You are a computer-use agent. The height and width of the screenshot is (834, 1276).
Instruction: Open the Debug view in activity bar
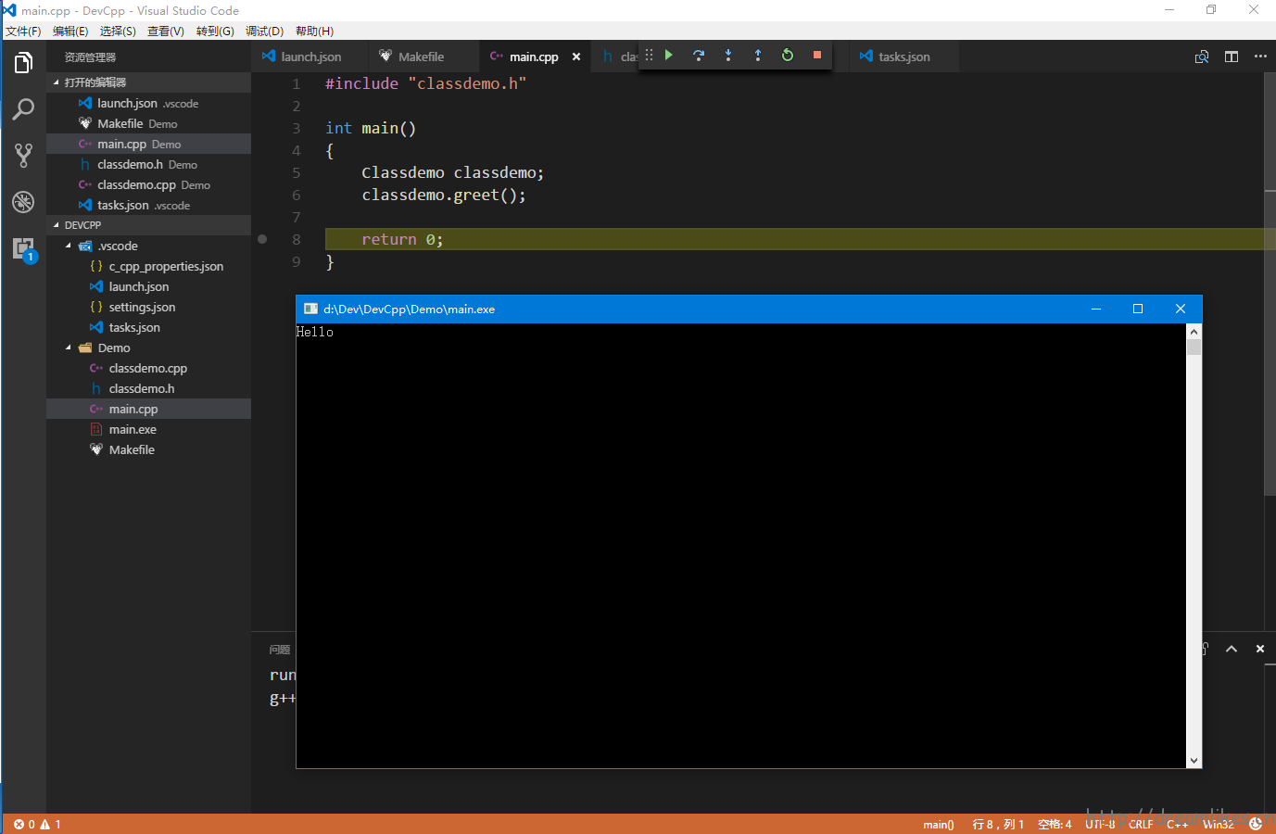(x=23, y=202)
